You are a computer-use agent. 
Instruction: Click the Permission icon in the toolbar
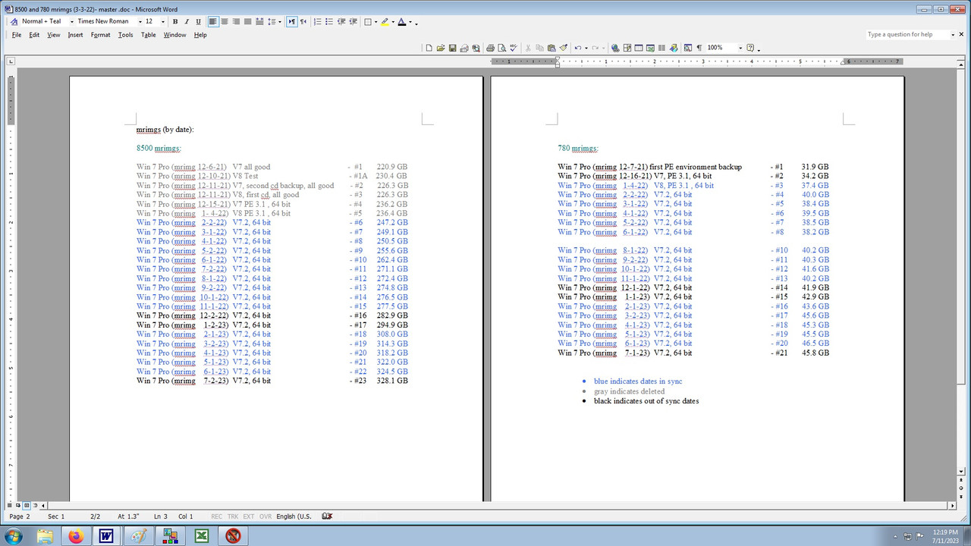click(464, 48)
